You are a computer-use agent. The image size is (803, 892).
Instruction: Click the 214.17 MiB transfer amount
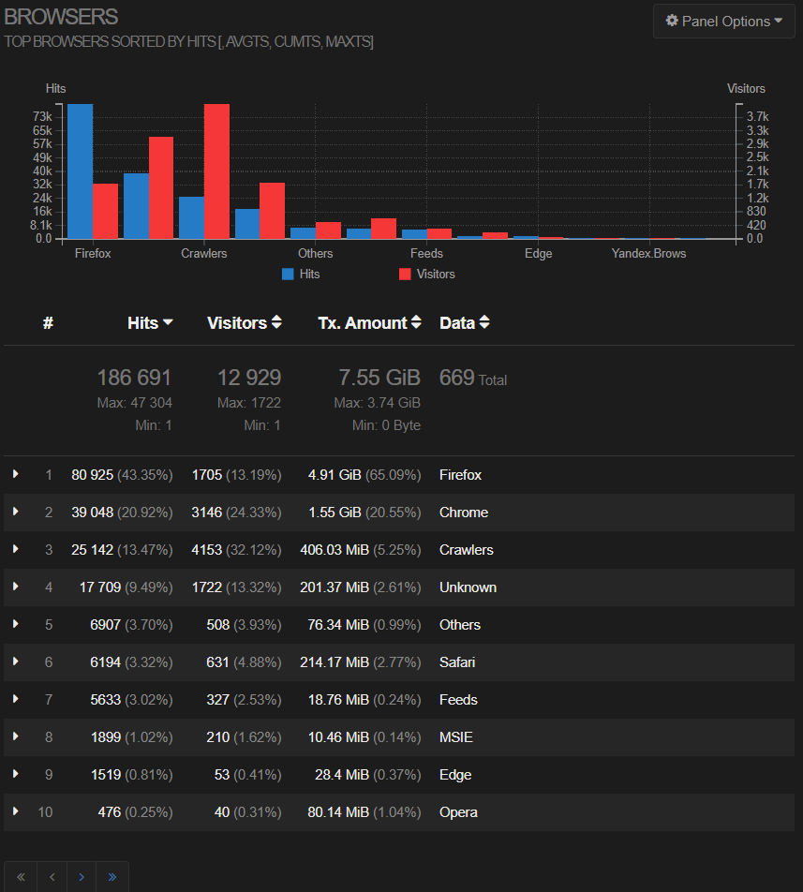point(335,662)
